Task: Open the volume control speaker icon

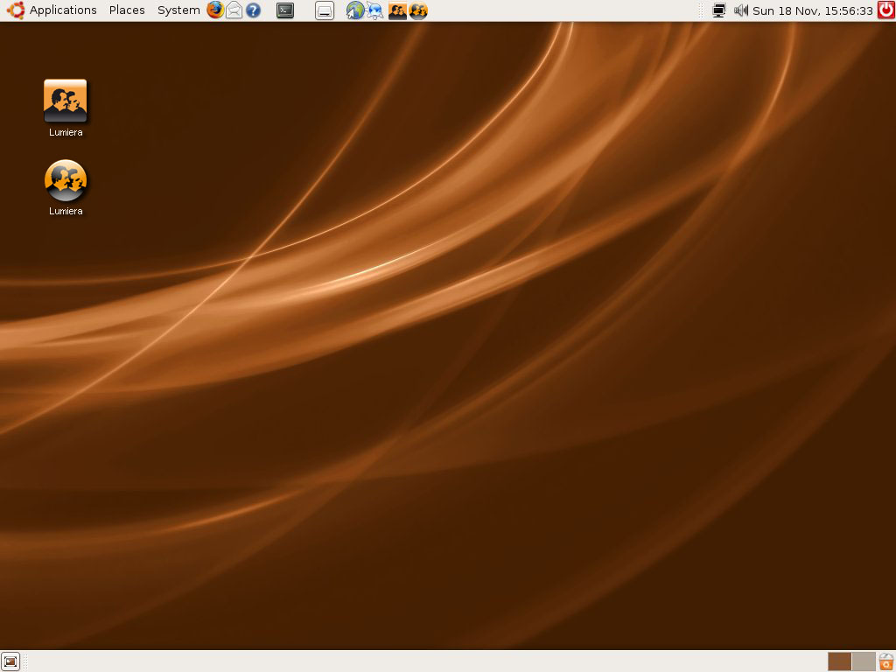Action: (x=741, y=10)
